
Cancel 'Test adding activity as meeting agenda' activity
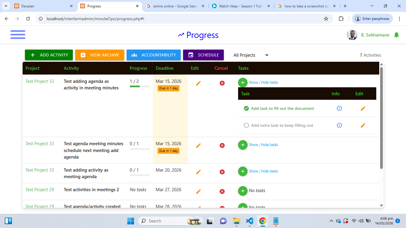click(222, 172)
